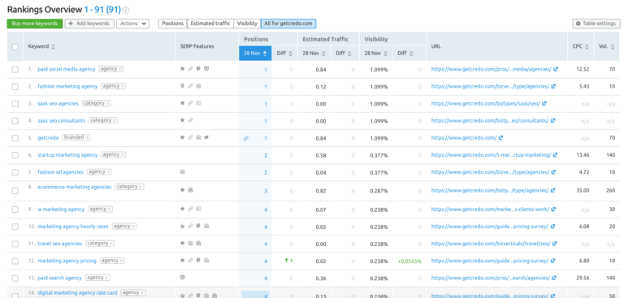
Task: Click crown featured snippet icon in marketing agency hourly rates row
Action: pyautogui.click(x=182, y=226)
